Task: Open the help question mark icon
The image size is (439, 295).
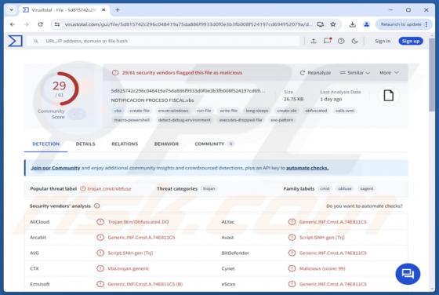Action: (341, 41)
